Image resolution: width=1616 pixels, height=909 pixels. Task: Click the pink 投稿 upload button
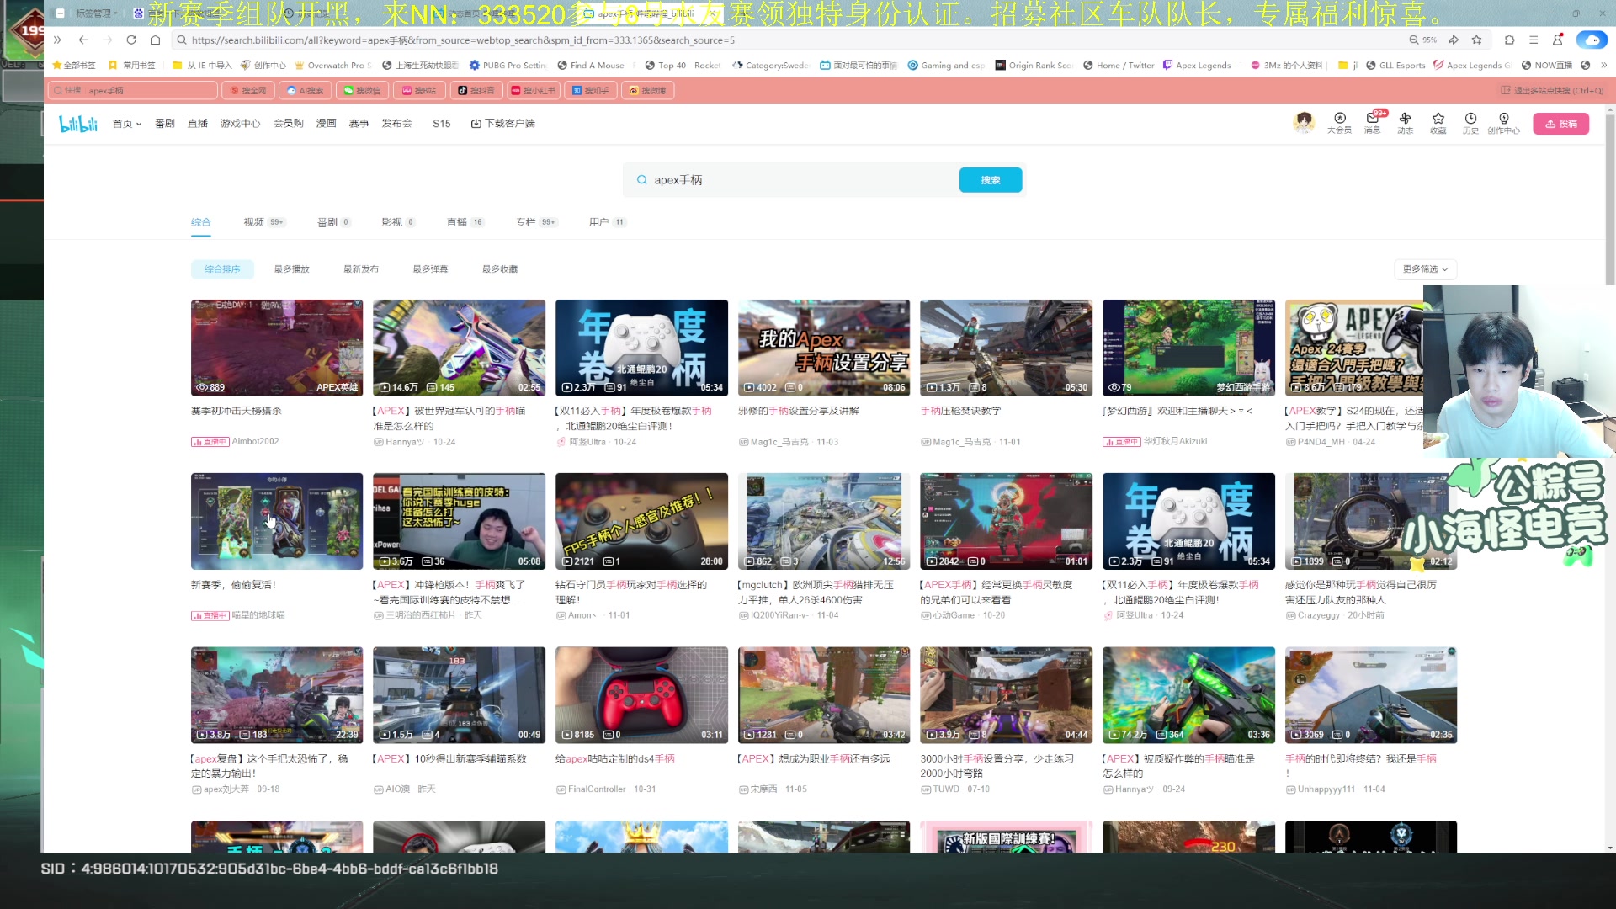coord(1560,124)
